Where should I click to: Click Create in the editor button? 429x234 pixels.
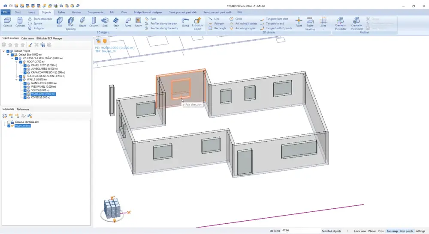point(341,23)
